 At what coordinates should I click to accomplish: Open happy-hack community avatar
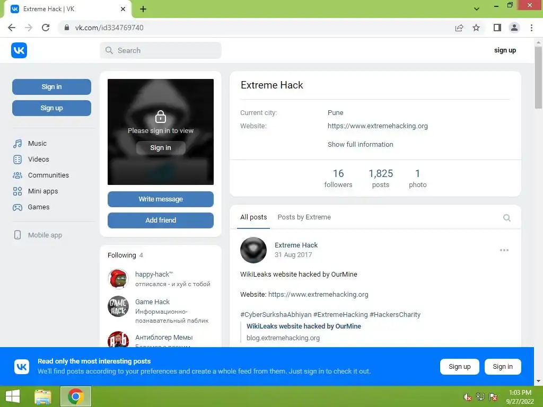118,279
